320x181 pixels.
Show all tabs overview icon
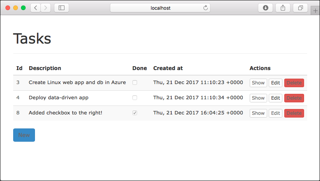click(301, 8)
